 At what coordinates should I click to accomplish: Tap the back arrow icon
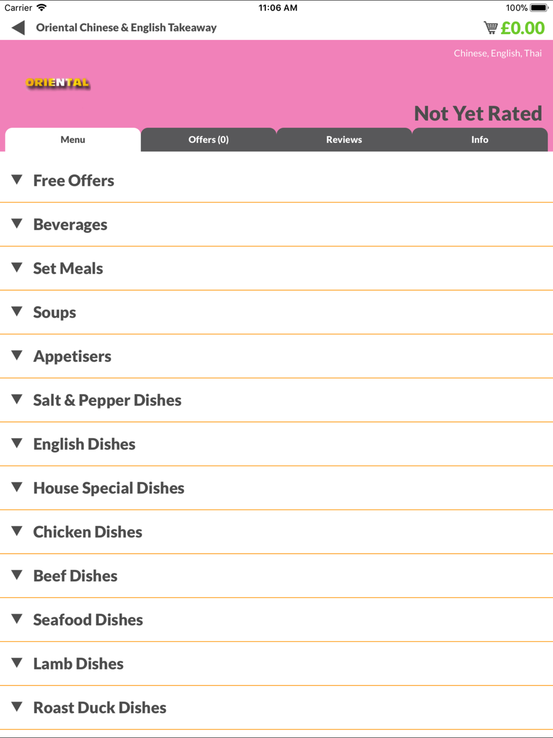coord(18,28)
